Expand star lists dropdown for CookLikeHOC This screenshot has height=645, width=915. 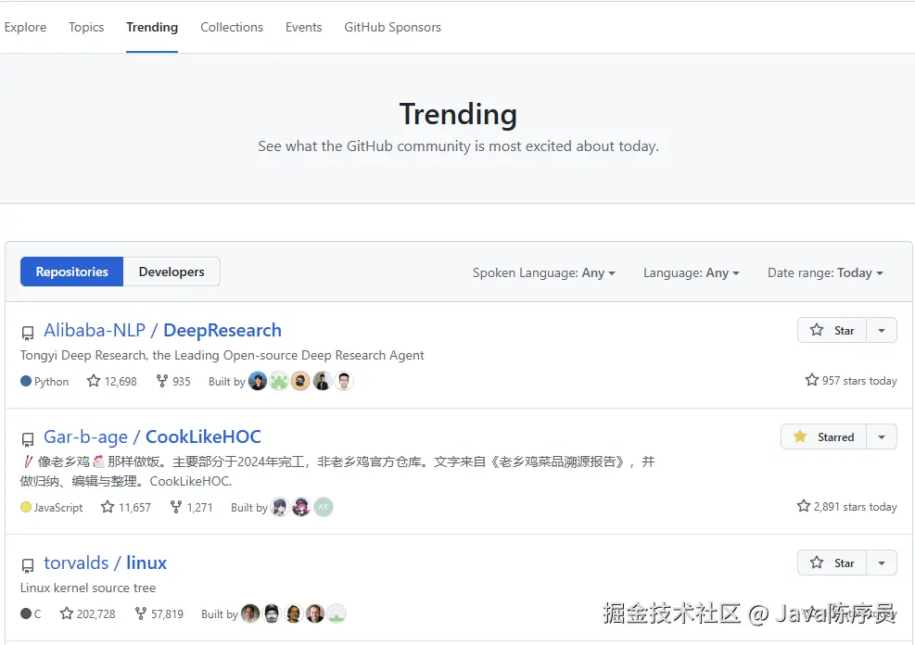(x=882, y=436)
